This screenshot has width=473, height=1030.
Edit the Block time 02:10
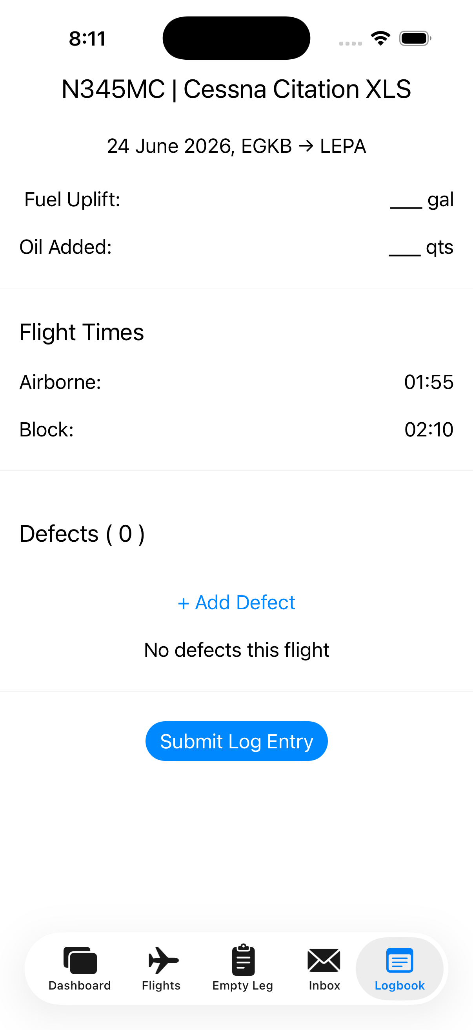pyautogui.click(x=429, y=429)
